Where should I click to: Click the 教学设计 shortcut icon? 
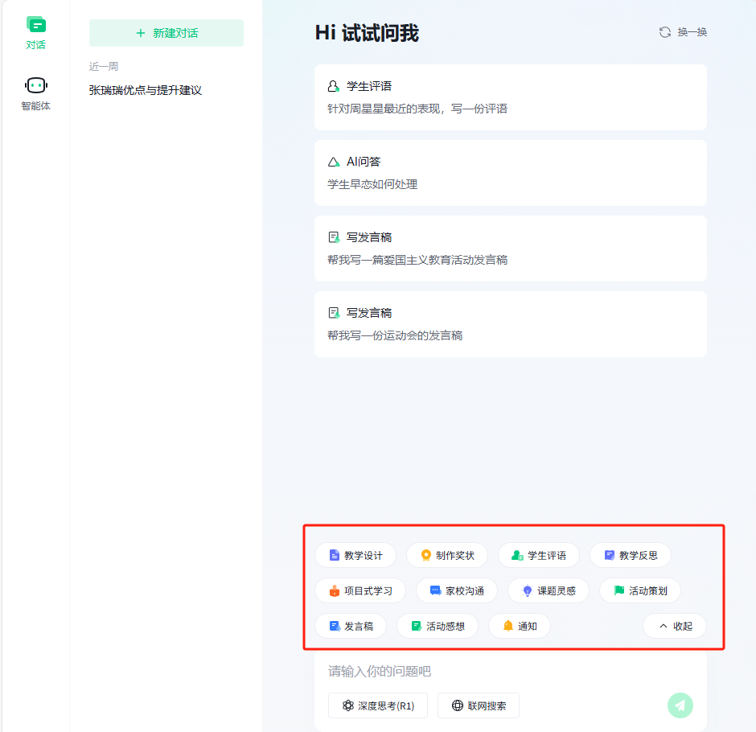pyautogui.click(x=355, y=555)
